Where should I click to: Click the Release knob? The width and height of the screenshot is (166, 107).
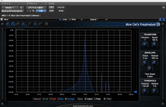pos(155,63)
